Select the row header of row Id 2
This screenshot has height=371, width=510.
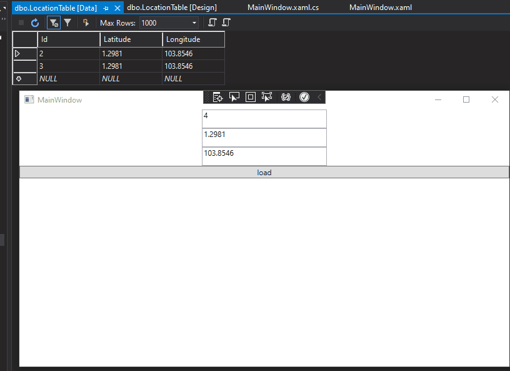coord(25,53)
